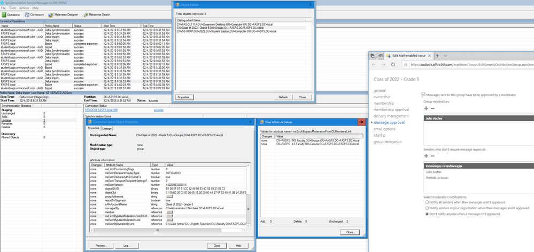The width and height of the screenshot is (534, 252).
Task: Open new browser tab with plus icon
Action: coord(438,56)
